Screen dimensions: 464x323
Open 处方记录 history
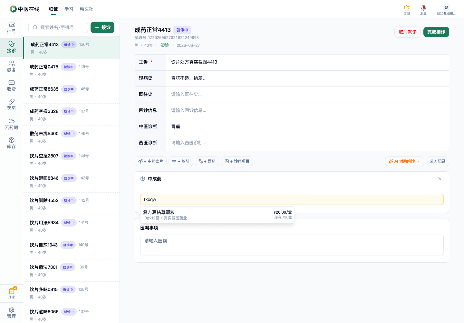pos(438,161)
